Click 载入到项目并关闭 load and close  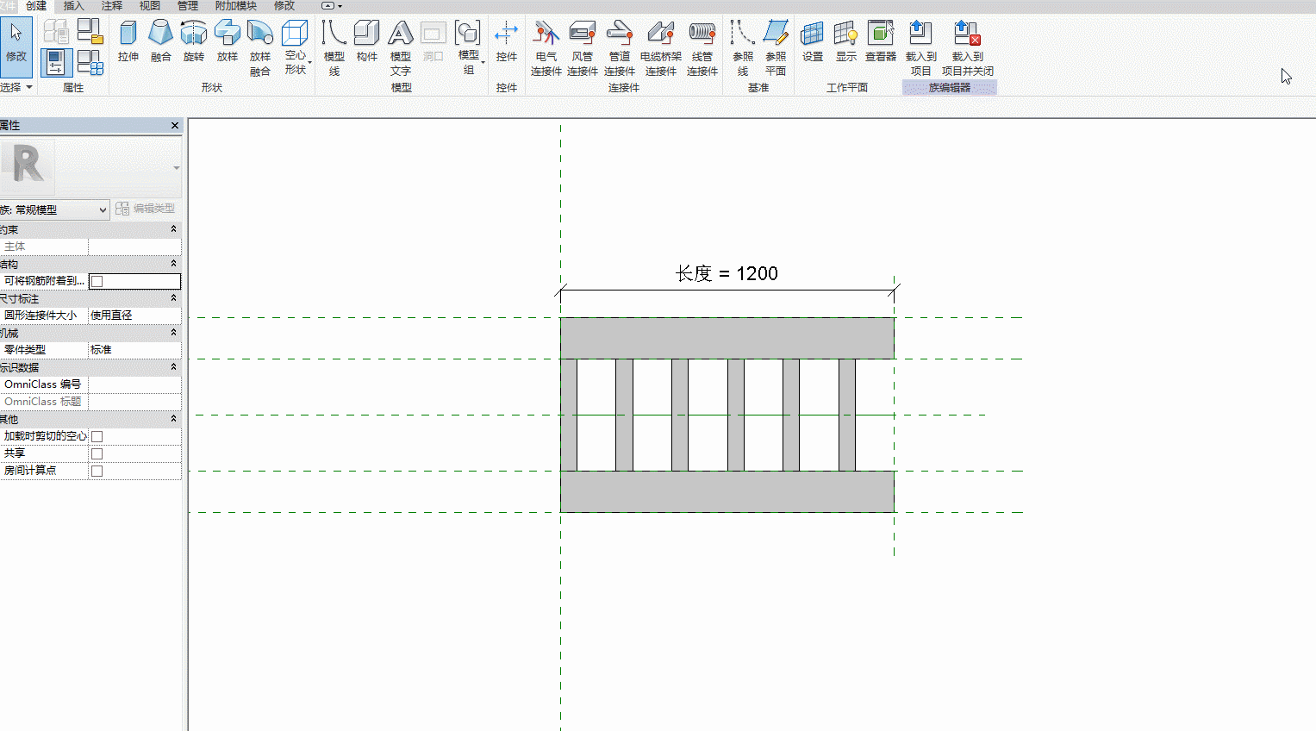point(968,47)
